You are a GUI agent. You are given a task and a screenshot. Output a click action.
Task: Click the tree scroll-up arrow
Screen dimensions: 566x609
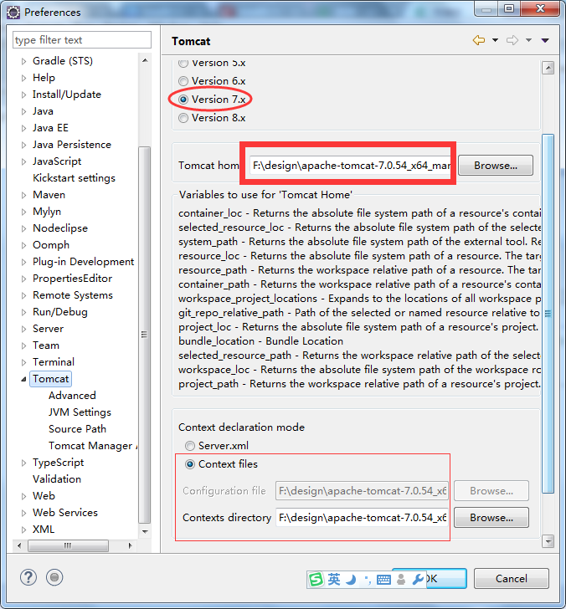[x=145, y=60]
